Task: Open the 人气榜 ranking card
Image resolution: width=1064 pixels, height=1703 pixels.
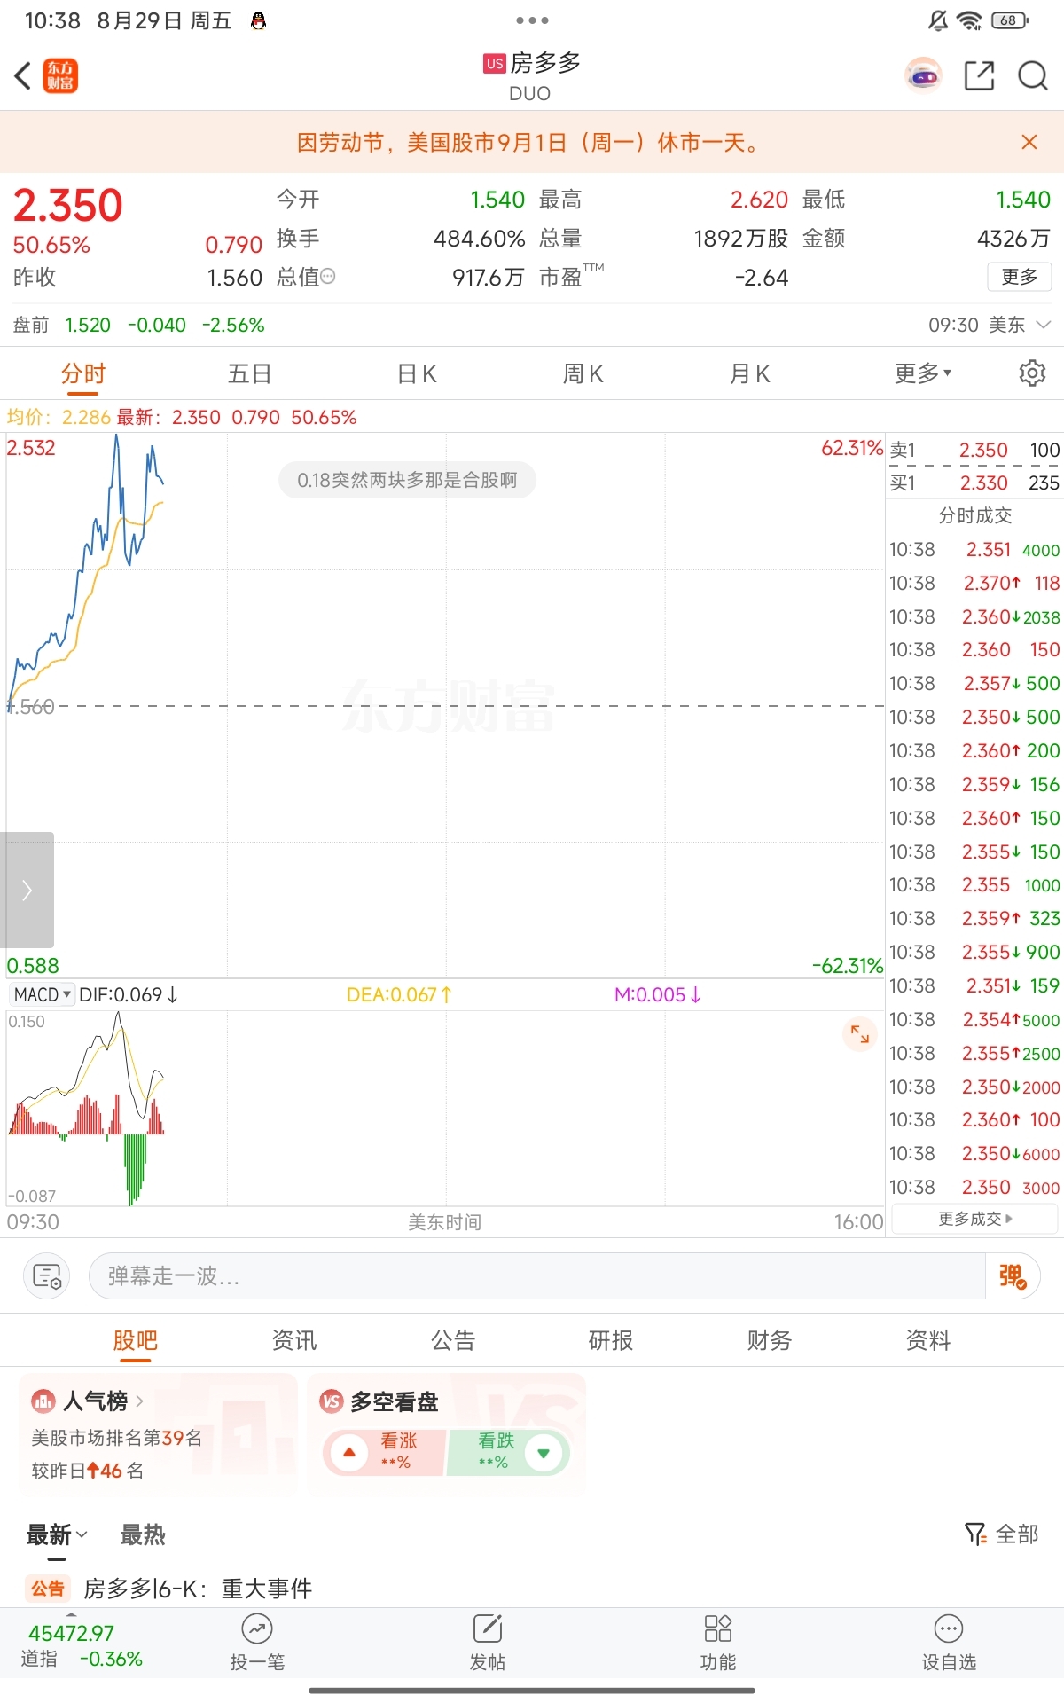Action: coord(158,1435)
